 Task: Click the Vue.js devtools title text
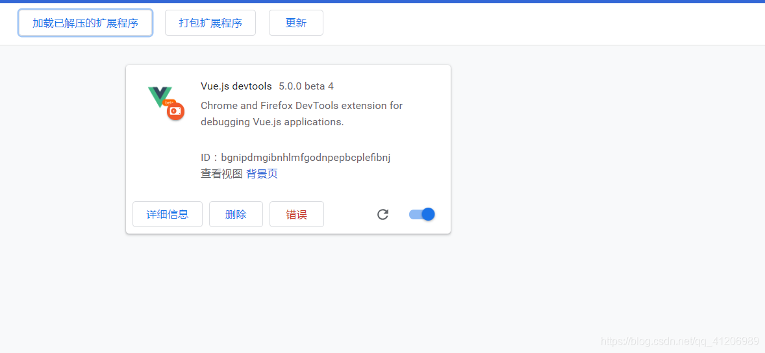click(236, 86)
